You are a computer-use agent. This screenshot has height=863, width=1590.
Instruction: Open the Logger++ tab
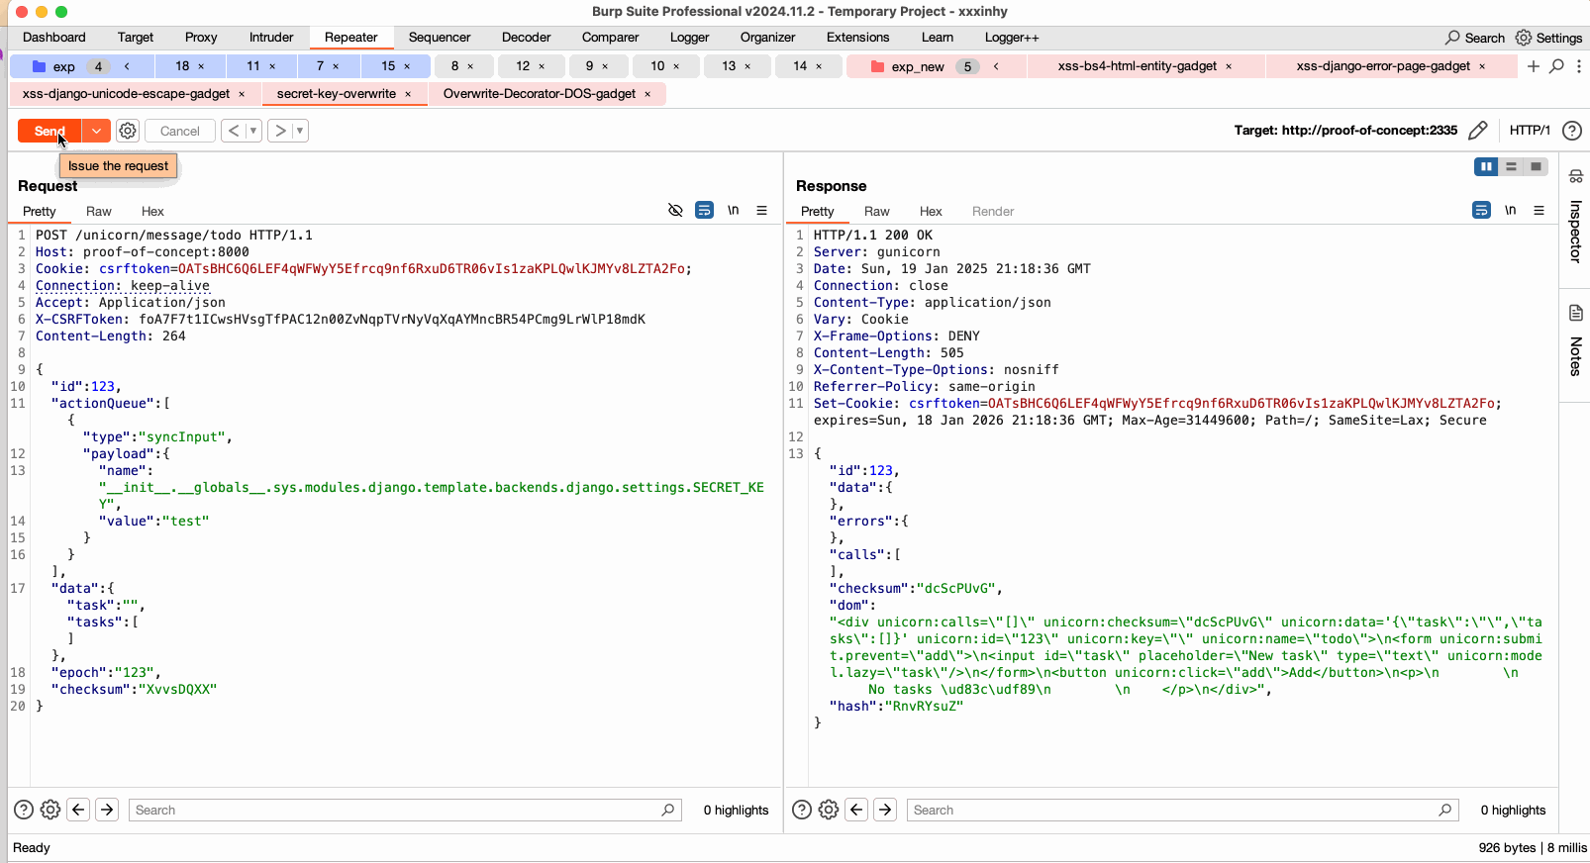pos(1012,38)
